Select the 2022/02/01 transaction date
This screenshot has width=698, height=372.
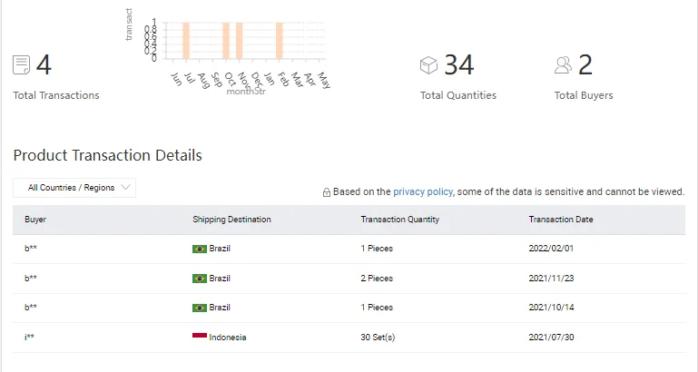[x=551, y=249]
